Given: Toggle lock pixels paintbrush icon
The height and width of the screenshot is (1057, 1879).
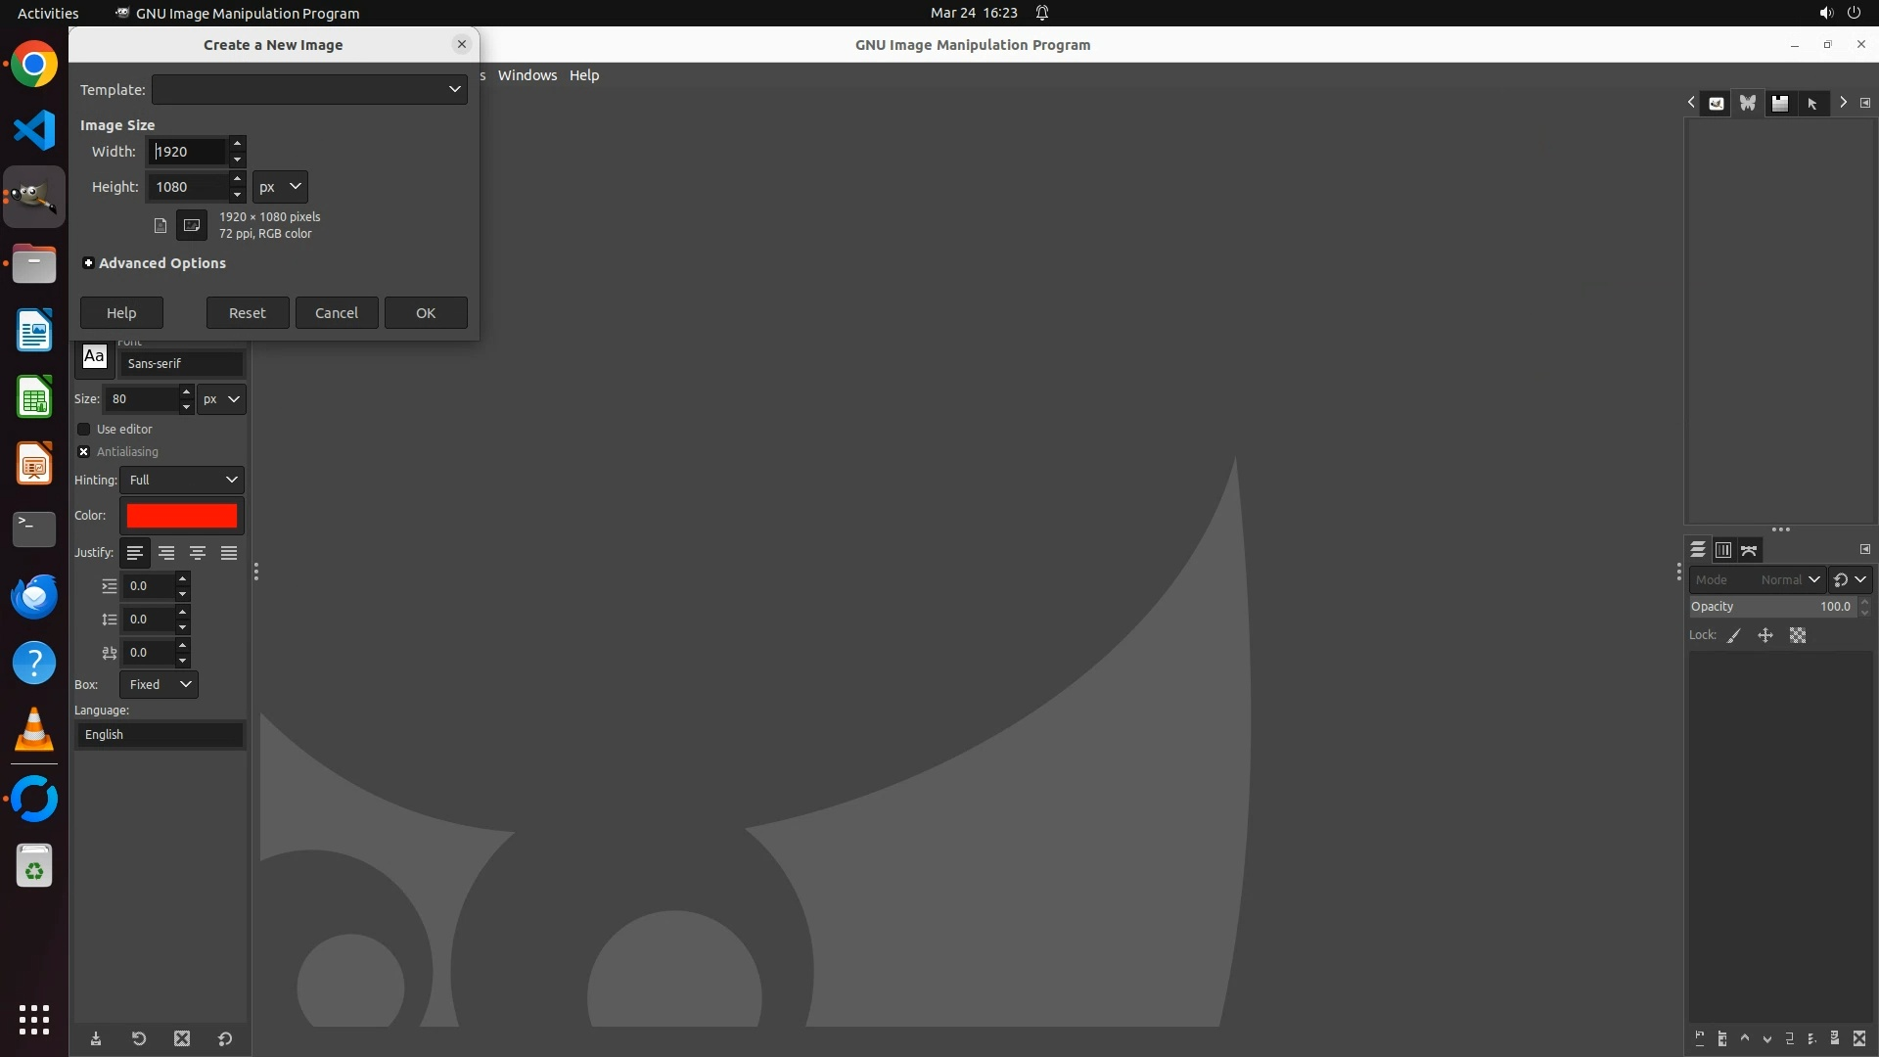Looking at the screenshot, I should [x=1734, y=636].
